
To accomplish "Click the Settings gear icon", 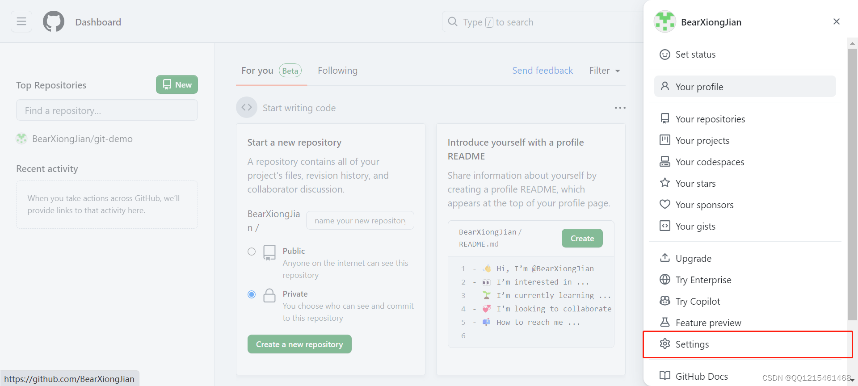I will pyautogui.click(x=665, y=344).
